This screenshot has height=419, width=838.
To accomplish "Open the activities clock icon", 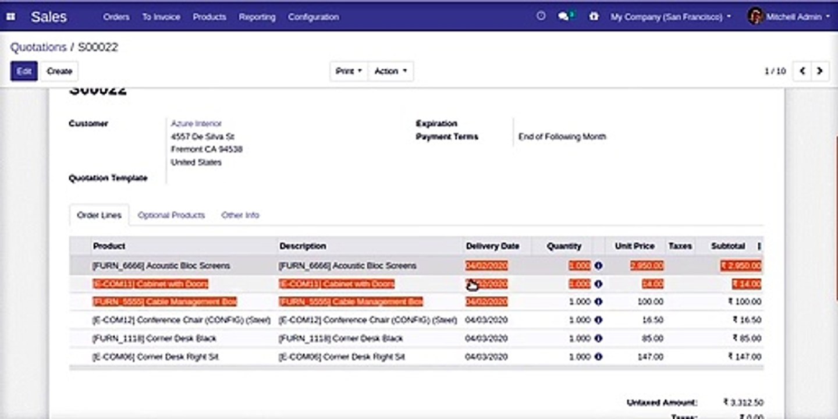I will click(541, 16).
